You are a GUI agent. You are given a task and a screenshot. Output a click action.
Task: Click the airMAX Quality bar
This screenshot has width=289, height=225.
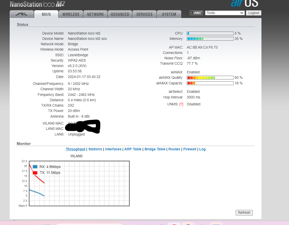[x=210, y=77]
